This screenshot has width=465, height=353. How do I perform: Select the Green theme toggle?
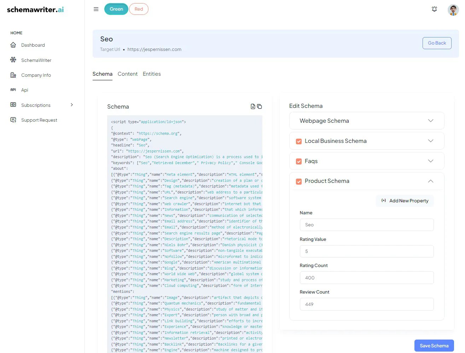[116, 9]
